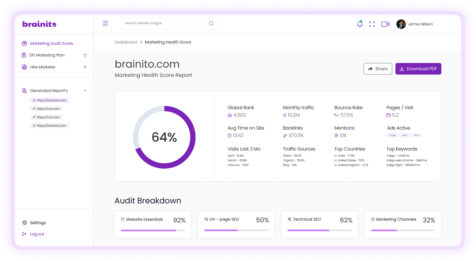476x261 pixels.
Task: Focus Search website Insight field
Action: coord(169,23)
